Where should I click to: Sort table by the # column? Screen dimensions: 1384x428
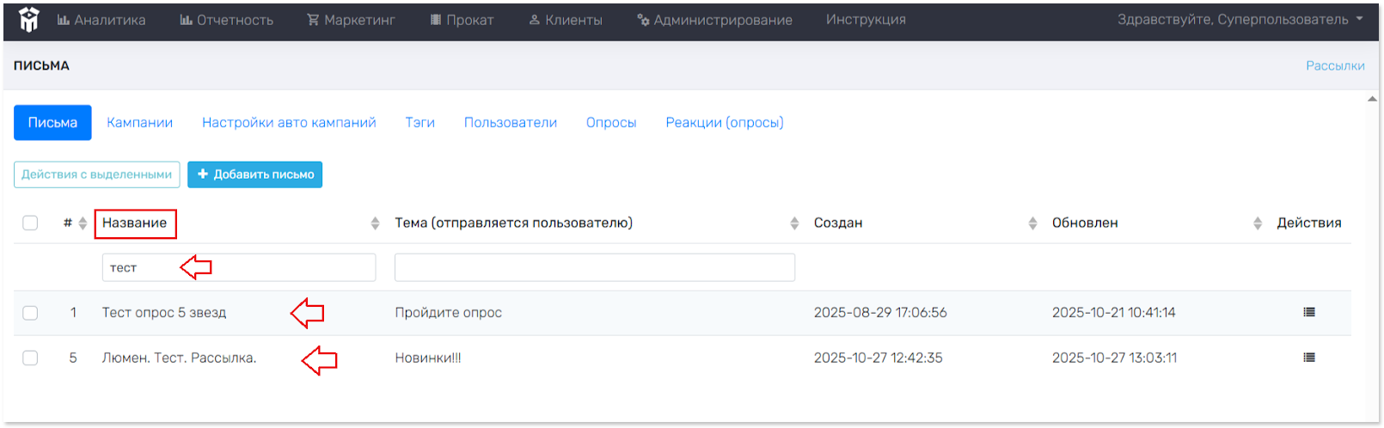point(82,223)
